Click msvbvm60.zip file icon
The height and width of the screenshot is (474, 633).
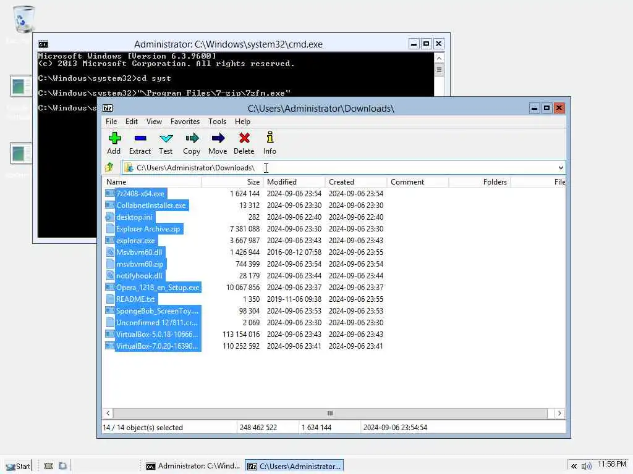tap(110, 264)
